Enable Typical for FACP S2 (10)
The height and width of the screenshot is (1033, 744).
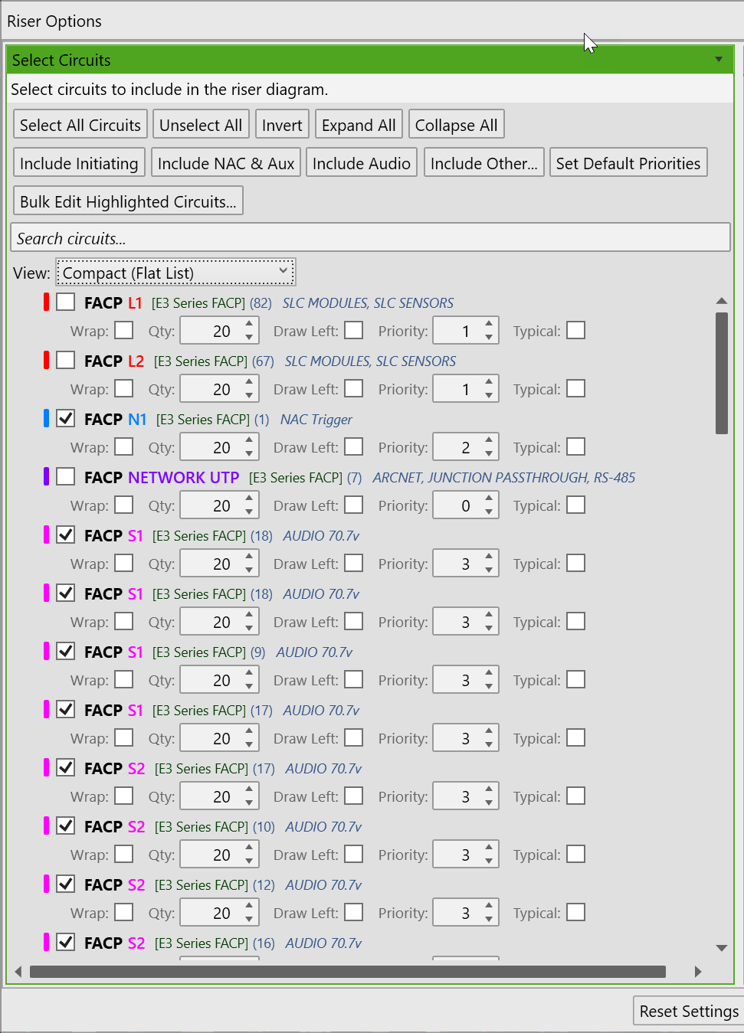tap(576, 854)
